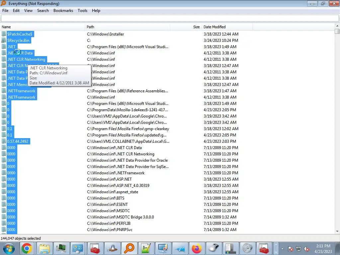Click path C:\Windows\inf\aspnet_state
The height and width of the screenshot is (255, 340).
[x=113, y=192]
